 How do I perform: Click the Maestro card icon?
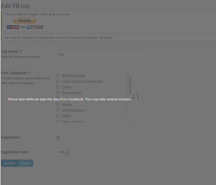tap(10, 27)
